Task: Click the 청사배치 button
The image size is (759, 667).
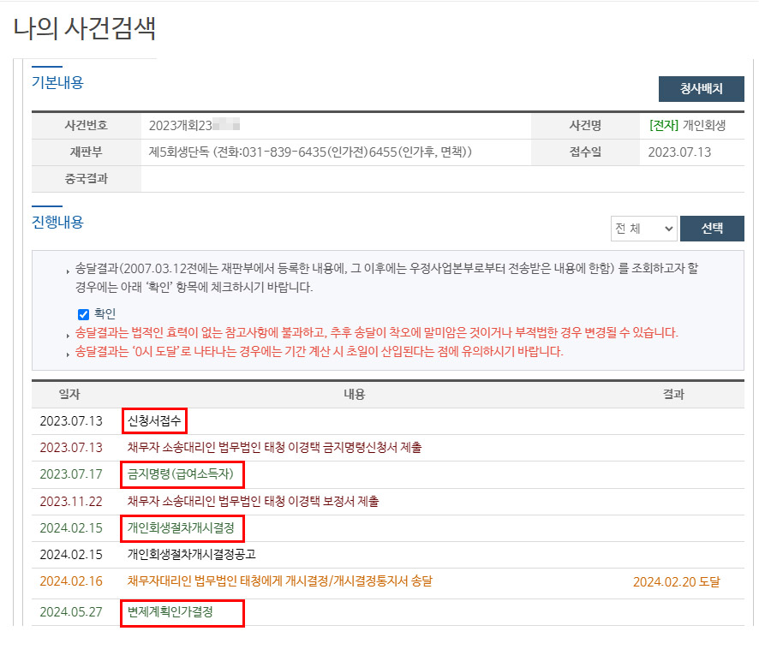Action: click(701, 89)
